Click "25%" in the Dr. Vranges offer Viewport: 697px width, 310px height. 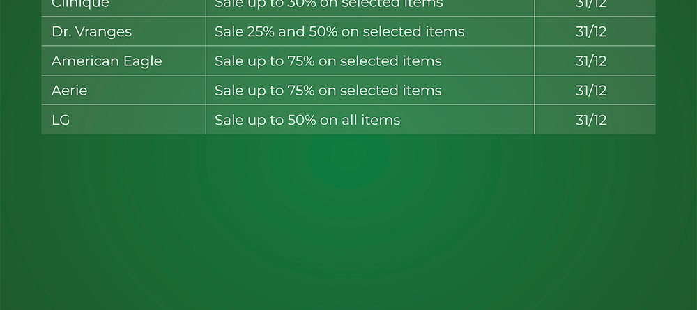click(261, 32)
